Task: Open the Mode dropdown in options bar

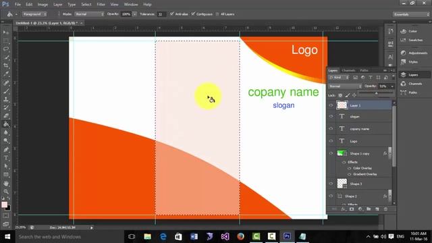Action: tap(89, 14)
